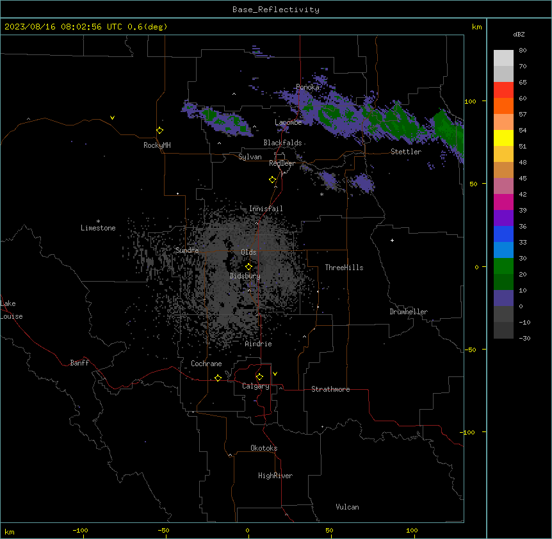Click the Cochrane city label
The height and width of the screenshot is (539, 552).
tap(206, 364)
